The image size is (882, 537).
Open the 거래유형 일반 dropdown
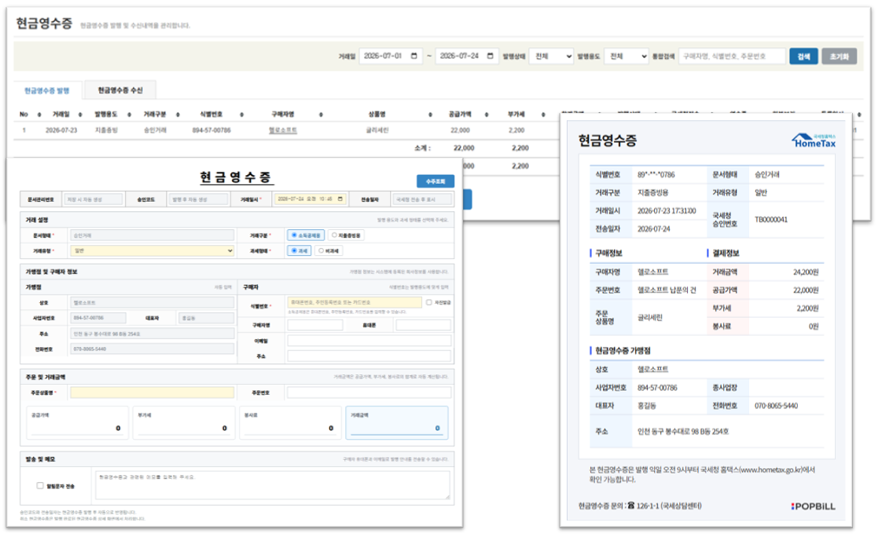click(x=152, y=251)
